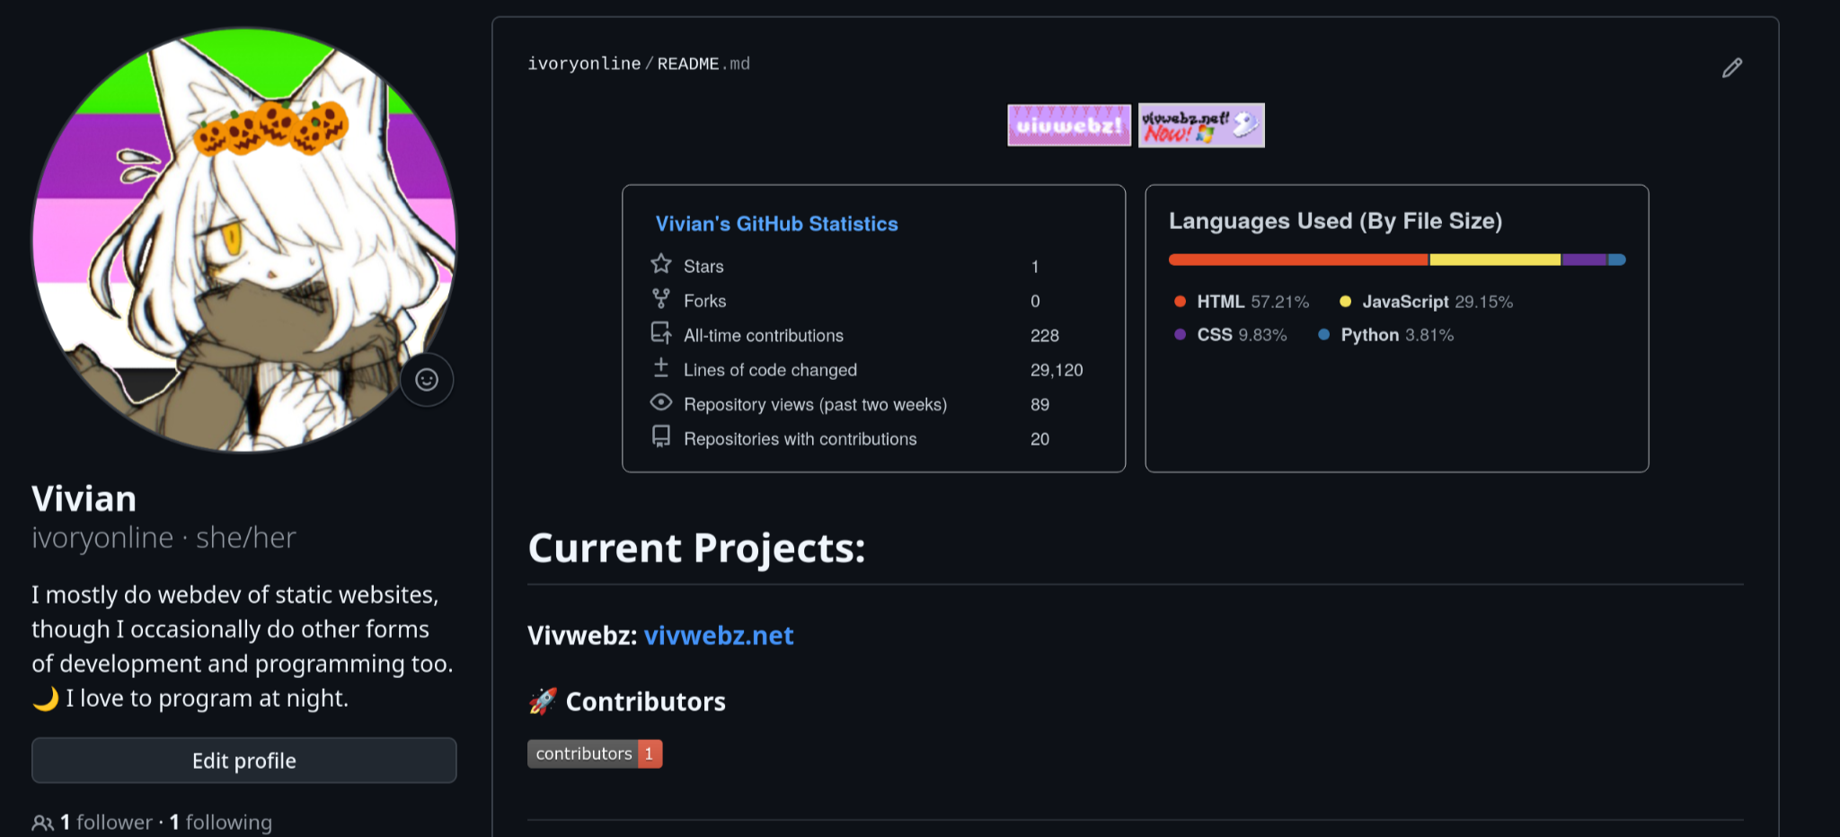Click the contributors count badge
Viewport: 1840px width, 837px height.
point(595,753)
